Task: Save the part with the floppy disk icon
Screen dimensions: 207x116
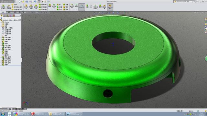Action: [27, 1]
